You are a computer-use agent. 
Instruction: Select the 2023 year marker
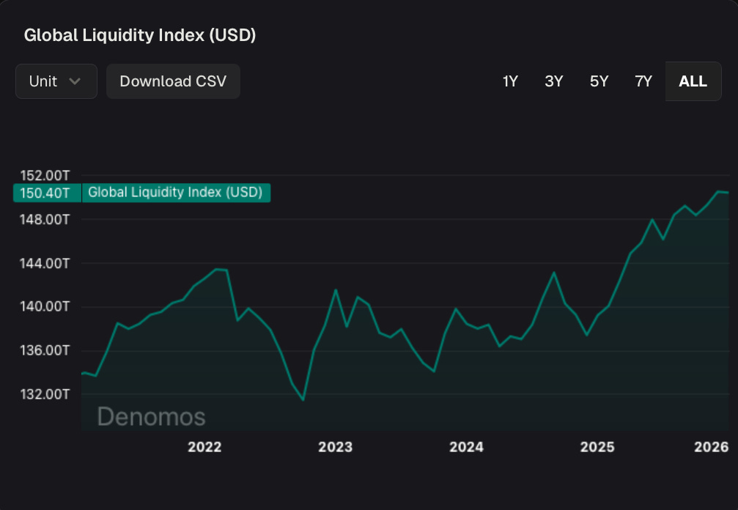pos(336,447)
